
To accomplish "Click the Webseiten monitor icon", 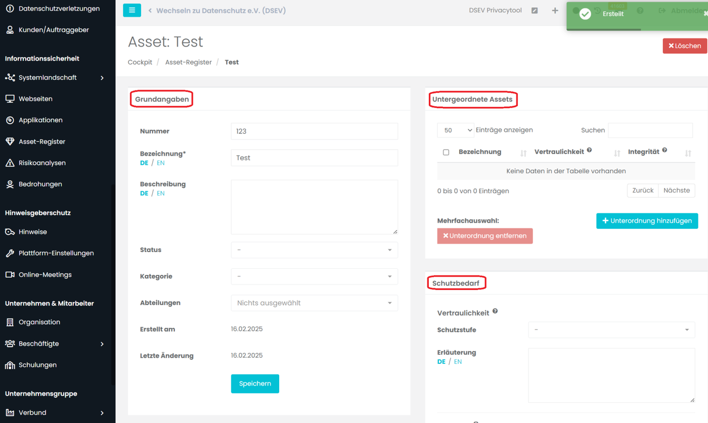I will pos(10,99).
